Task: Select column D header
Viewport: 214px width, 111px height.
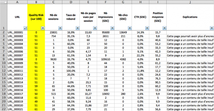Action: 71,2
